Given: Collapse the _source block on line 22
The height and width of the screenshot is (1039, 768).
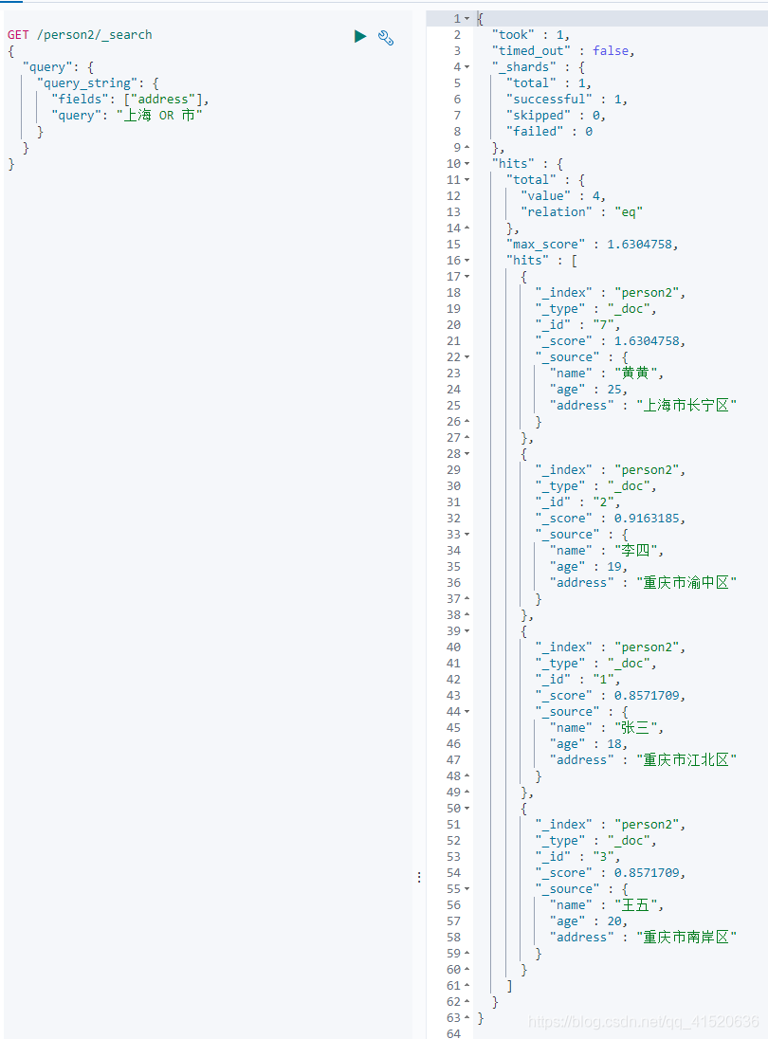Looking at the screenshot, I should pos(467,357).
